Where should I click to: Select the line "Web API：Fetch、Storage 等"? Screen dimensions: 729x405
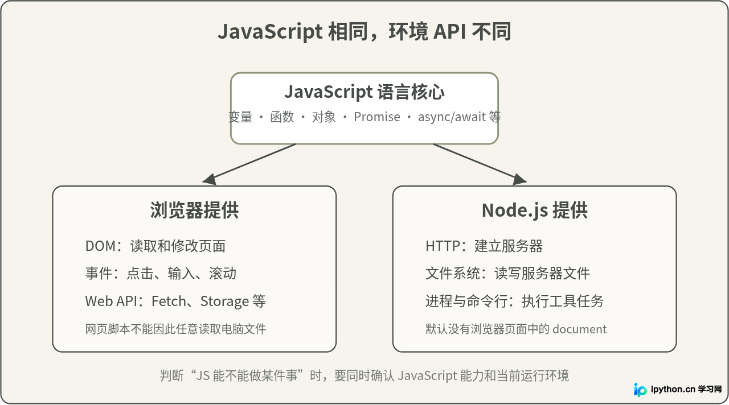[175, 301]
